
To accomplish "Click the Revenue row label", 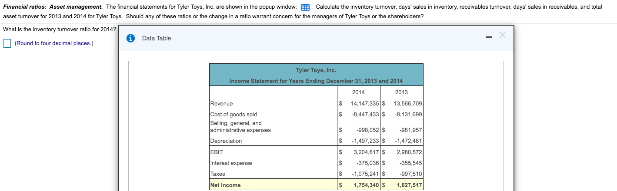I will point(221,104).
